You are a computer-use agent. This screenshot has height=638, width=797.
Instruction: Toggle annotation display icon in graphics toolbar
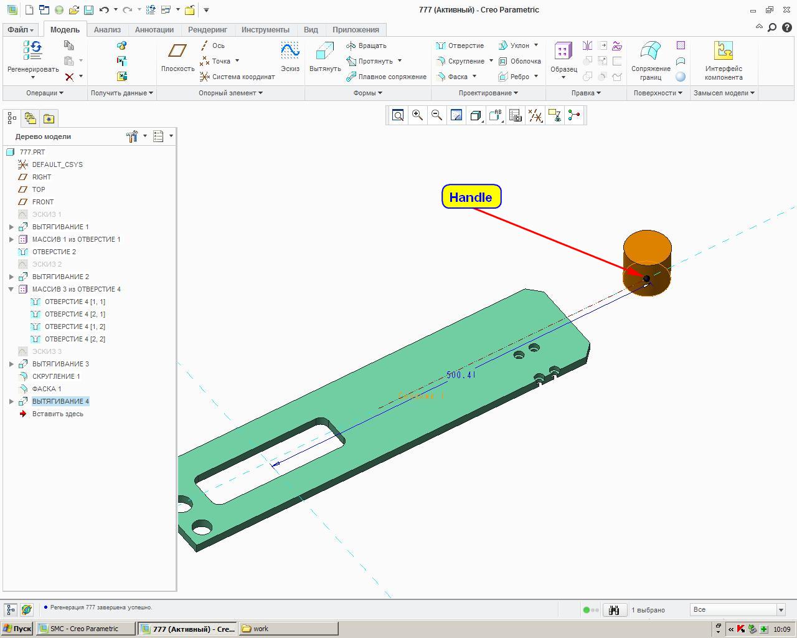(554, 115)
